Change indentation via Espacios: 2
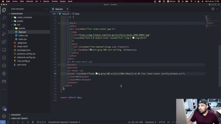Viewport: 221px width, 124px height. (151, 122)
